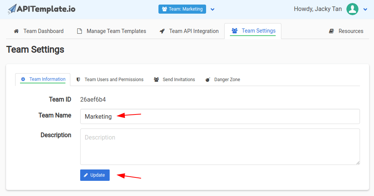Click the Team: Marketing selector button

click(x=182, y=9)
